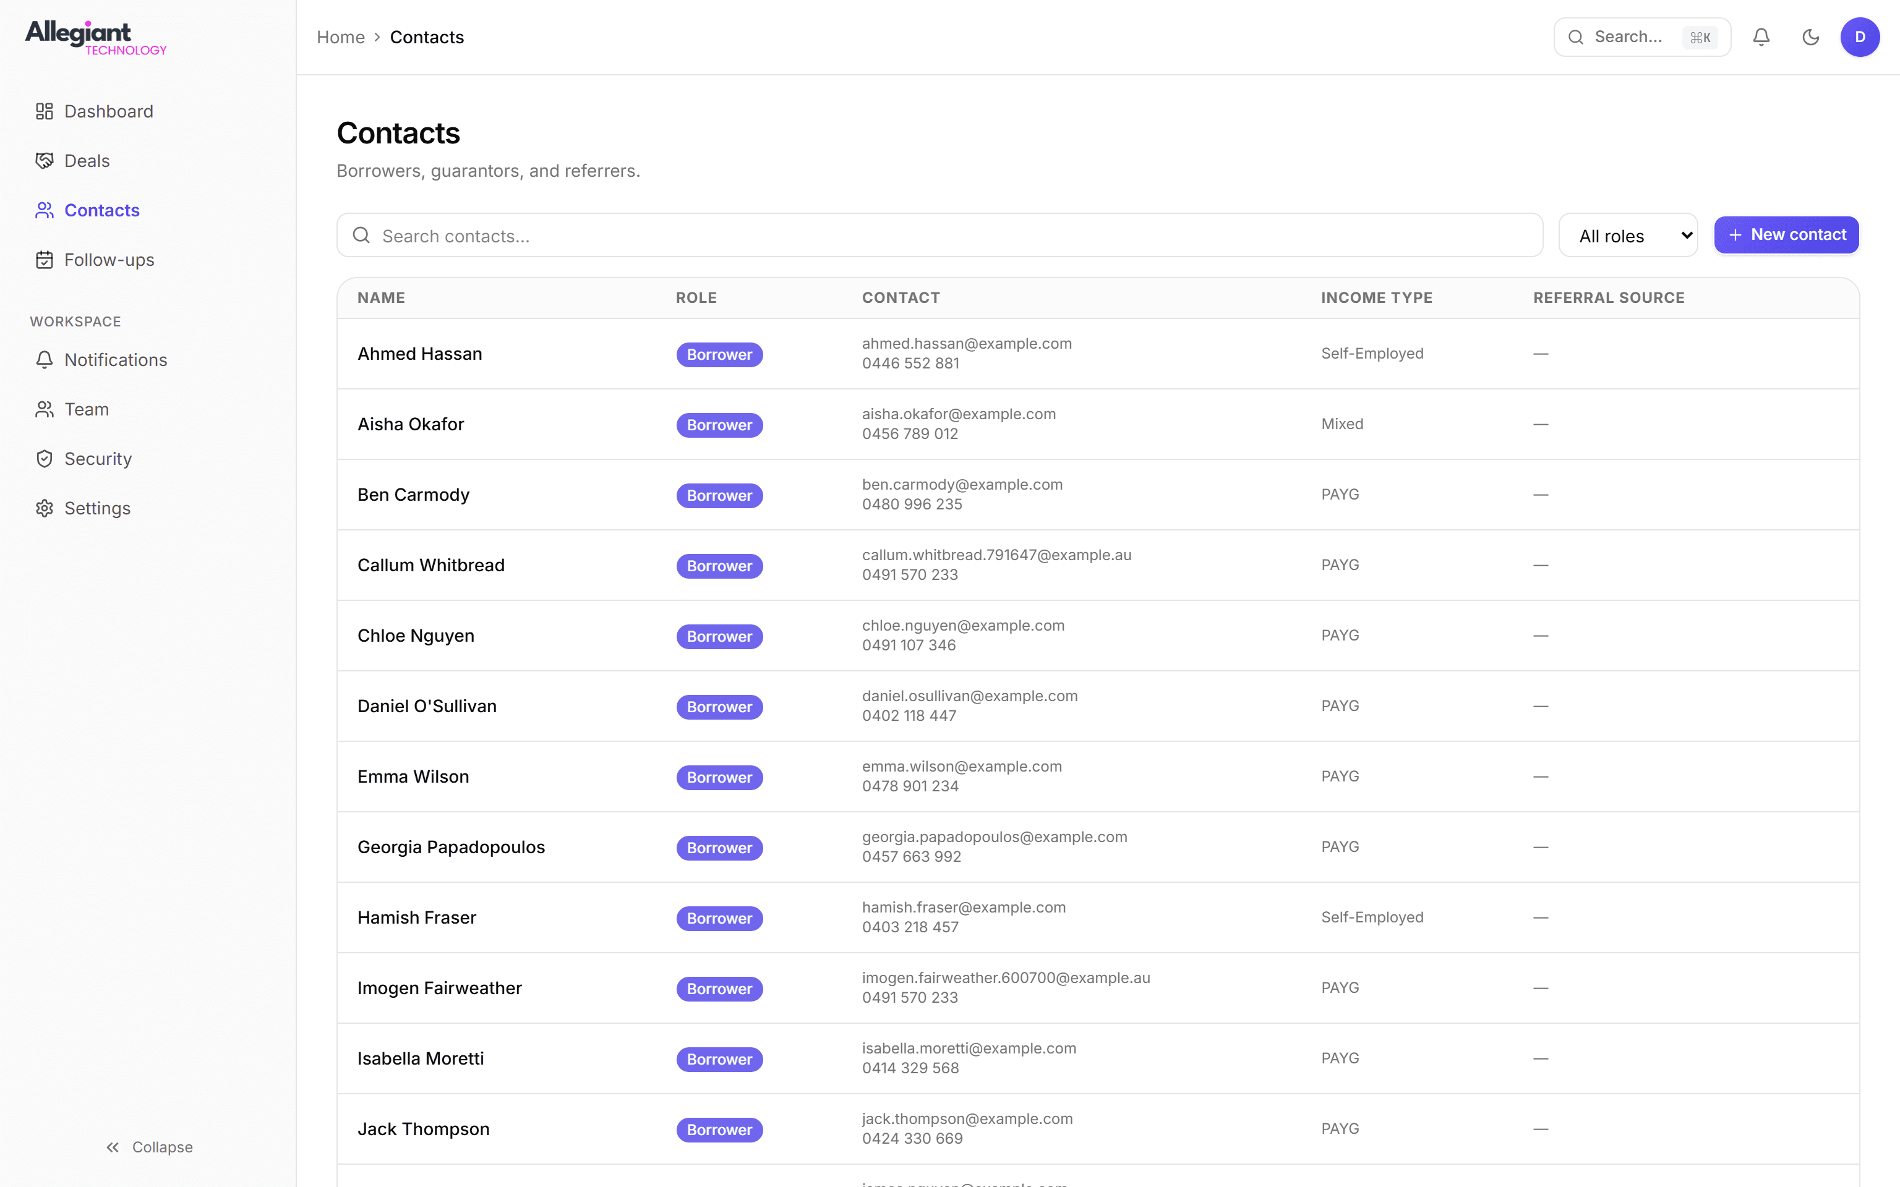Click phone 0456 789 012
1900x1187 pixels.
[910, 433]
